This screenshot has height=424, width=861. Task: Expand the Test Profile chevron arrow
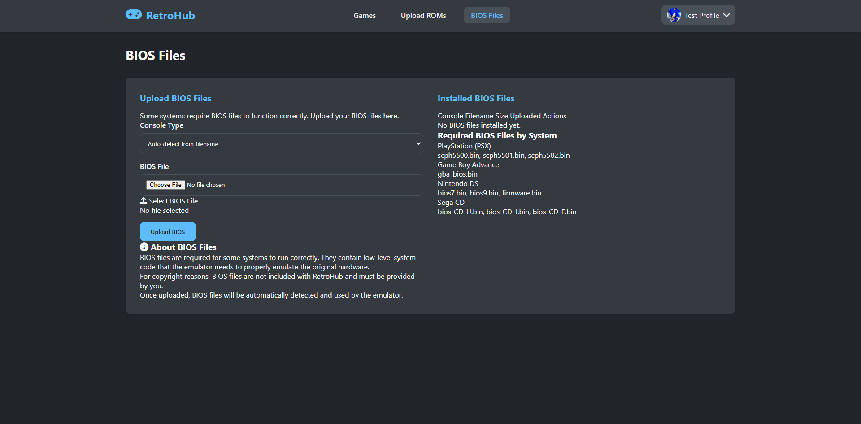click(x=726, y=15)
